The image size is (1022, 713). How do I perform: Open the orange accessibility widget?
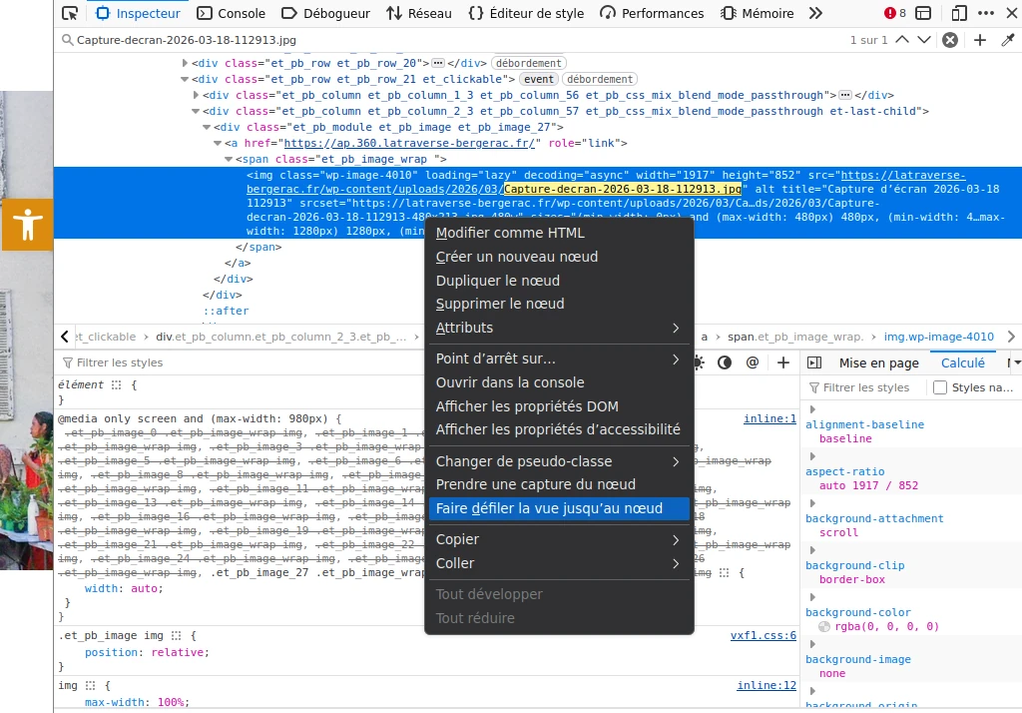27,225
